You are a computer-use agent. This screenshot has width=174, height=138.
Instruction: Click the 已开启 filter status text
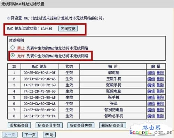46,28
